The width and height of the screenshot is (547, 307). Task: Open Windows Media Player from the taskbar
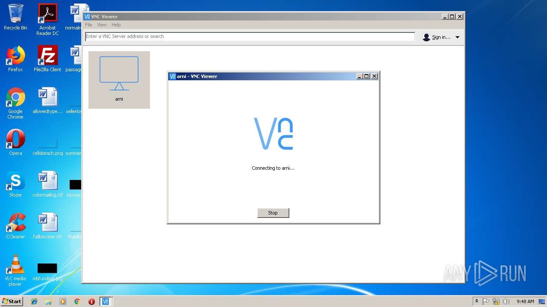pyautogui.click(x=63, y=301)
